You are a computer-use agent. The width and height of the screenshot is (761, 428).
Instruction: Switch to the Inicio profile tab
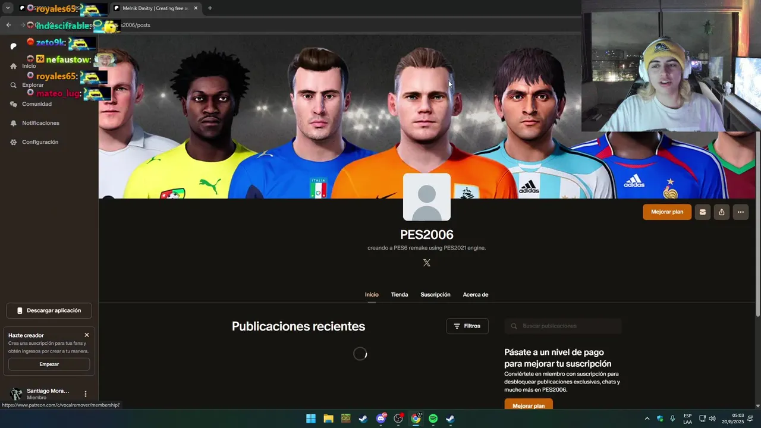pyautogui.click(x=372, y=295)
